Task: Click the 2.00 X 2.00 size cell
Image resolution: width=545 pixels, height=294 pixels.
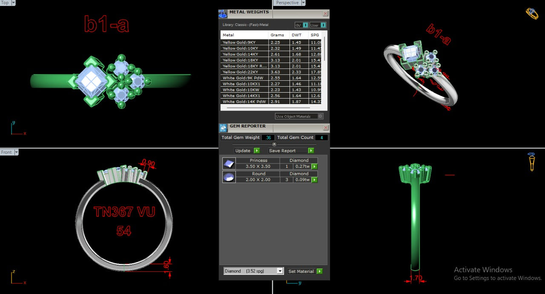Action: tap(258, 180)
